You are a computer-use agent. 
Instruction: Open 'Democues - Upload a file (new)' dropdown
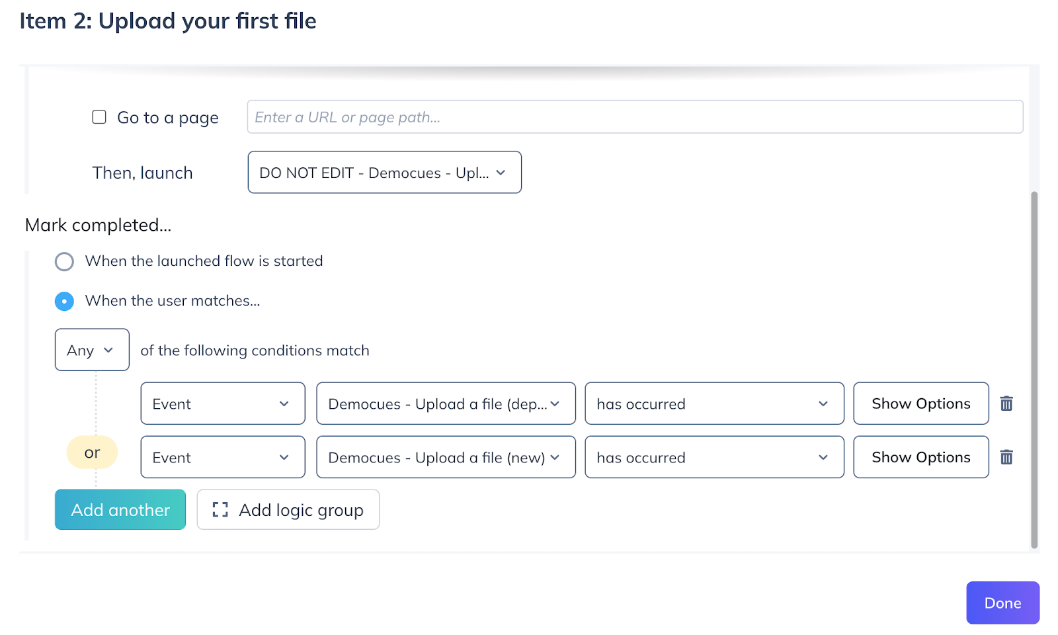[445, 457]
